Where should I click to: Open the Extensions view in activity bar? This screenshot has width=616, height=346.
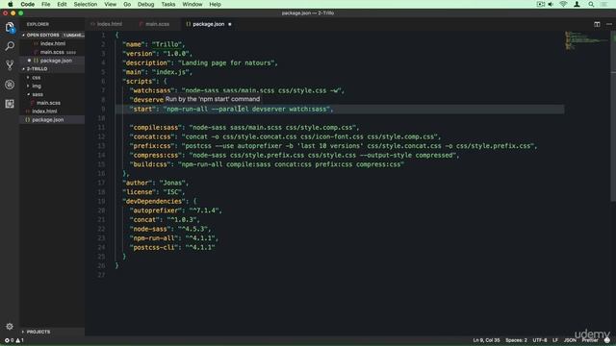[10, 104]
